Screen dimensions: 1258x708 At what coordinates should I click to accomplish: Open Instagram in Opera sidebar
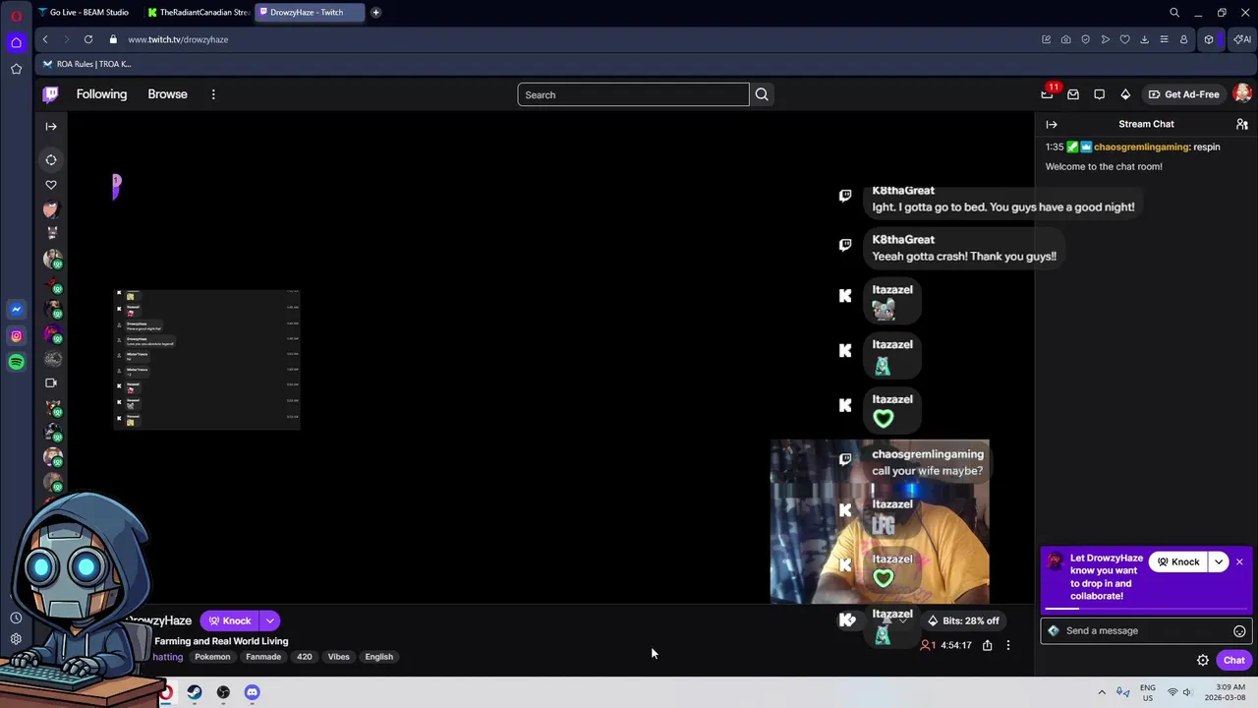pos(16,336)
